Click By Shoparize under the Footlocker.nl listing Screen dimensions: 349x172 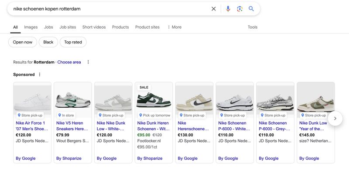[x=150, y=159]
